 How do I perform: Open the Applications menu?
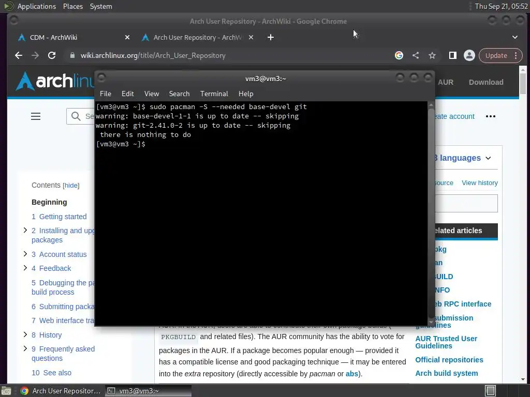click(37, 6)
